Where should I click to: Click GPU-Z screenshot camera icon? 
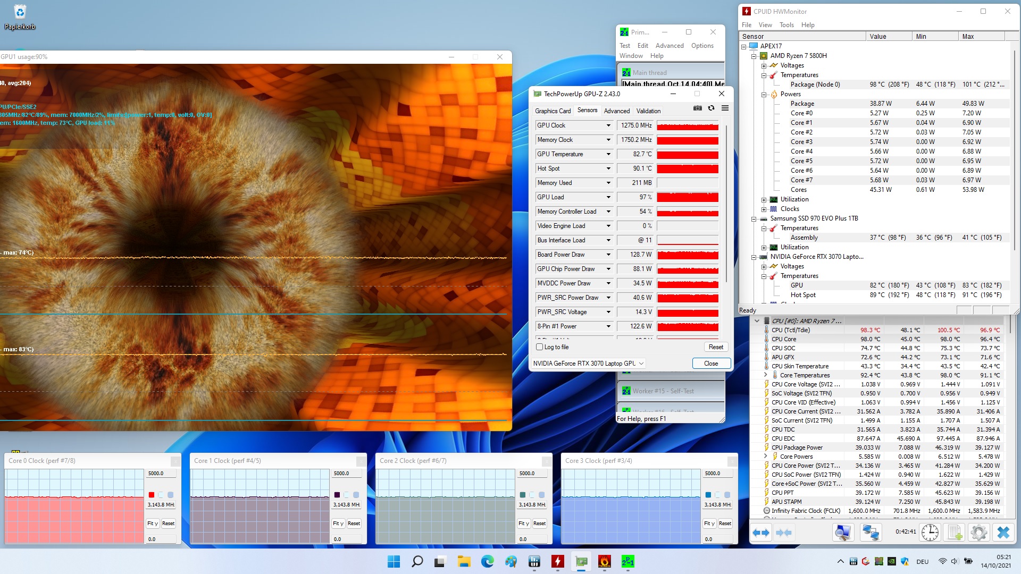[697, 108]
